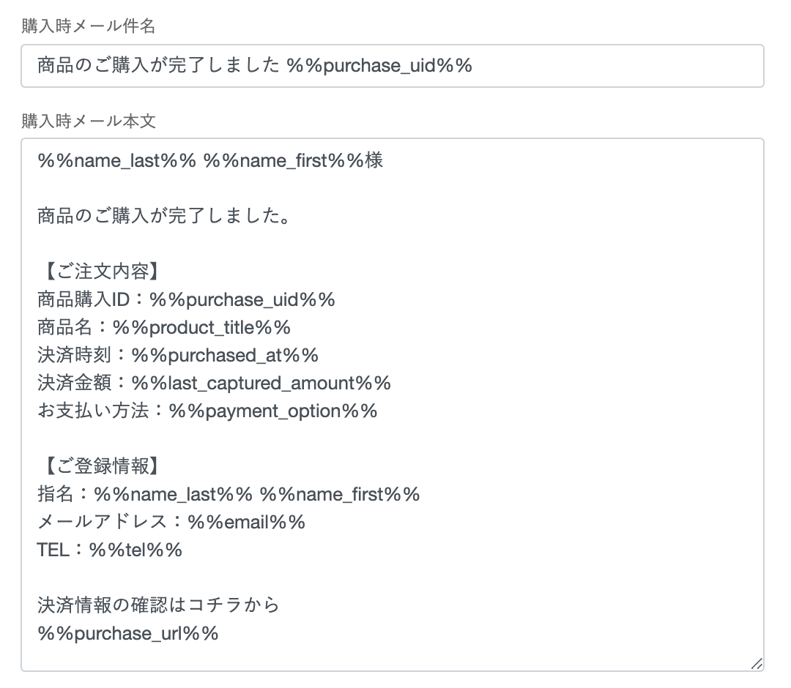Place cursor on the 指名 line
The image size is (791, 688).
click(x=228, y=494)
